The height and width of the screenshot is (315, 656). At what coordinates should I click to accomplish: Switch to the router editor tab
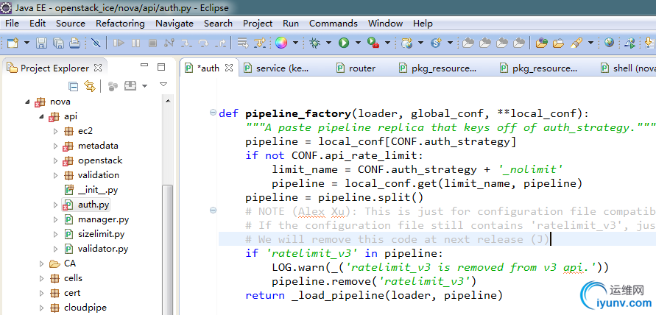[356, 68]
